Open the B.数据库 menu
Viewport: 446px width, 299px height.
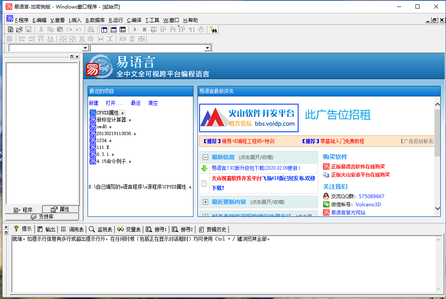[x=95, y=20]
